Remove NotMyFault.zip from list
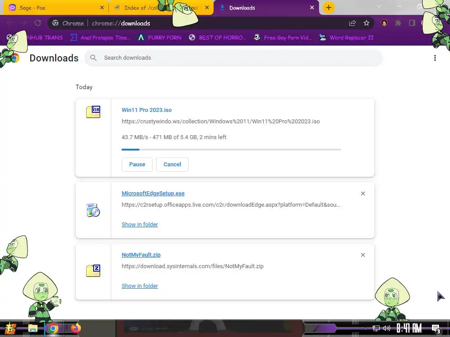Image resolution: width=450 pixels, height=337 pixels. point(363,255)
